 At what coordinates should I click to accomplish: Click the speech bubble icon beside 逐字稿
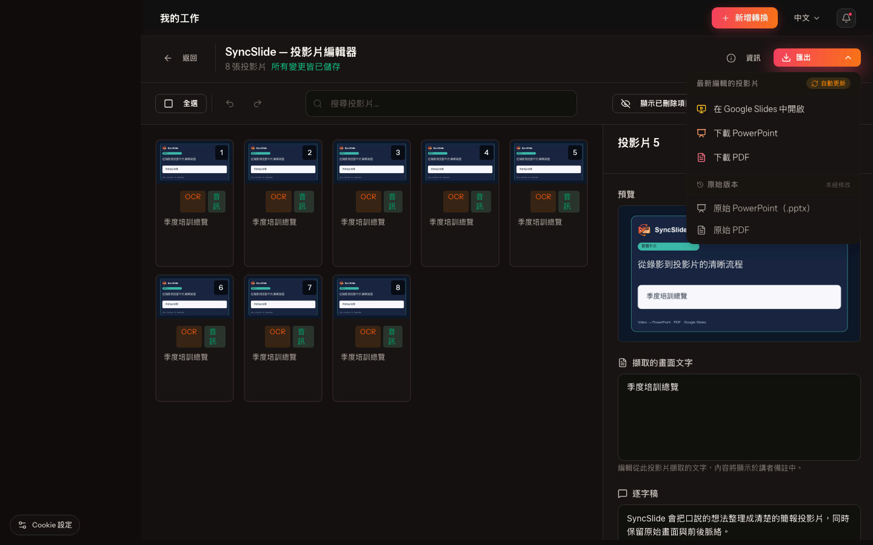click(x=623, y=494)
